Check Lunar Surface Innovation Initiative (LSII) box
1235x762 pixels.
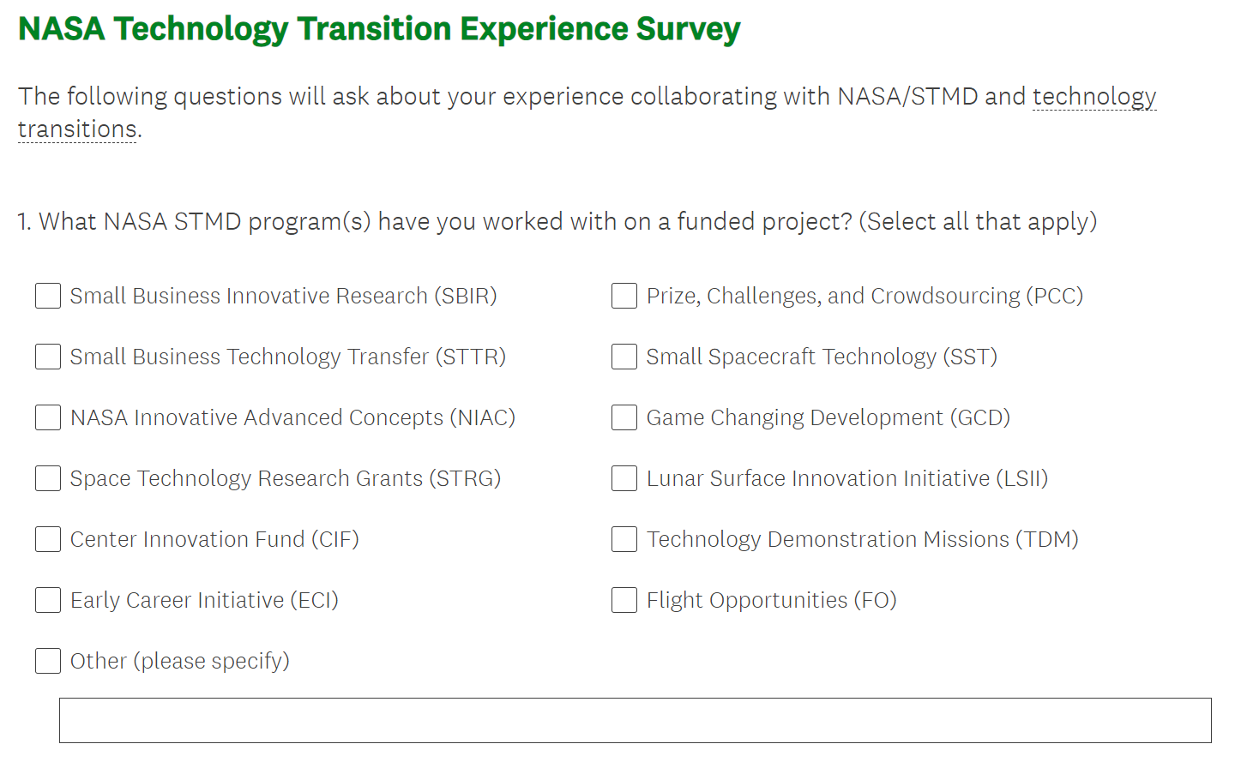coord(624,478)
